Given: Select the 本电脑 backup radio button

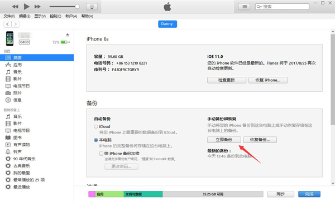Looking at the screenshot, I should 96,140.
